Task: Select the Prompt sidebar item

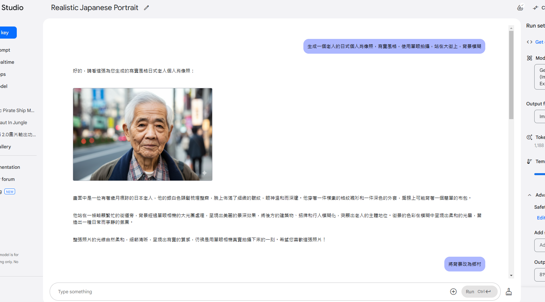Action: coord(5,50)
